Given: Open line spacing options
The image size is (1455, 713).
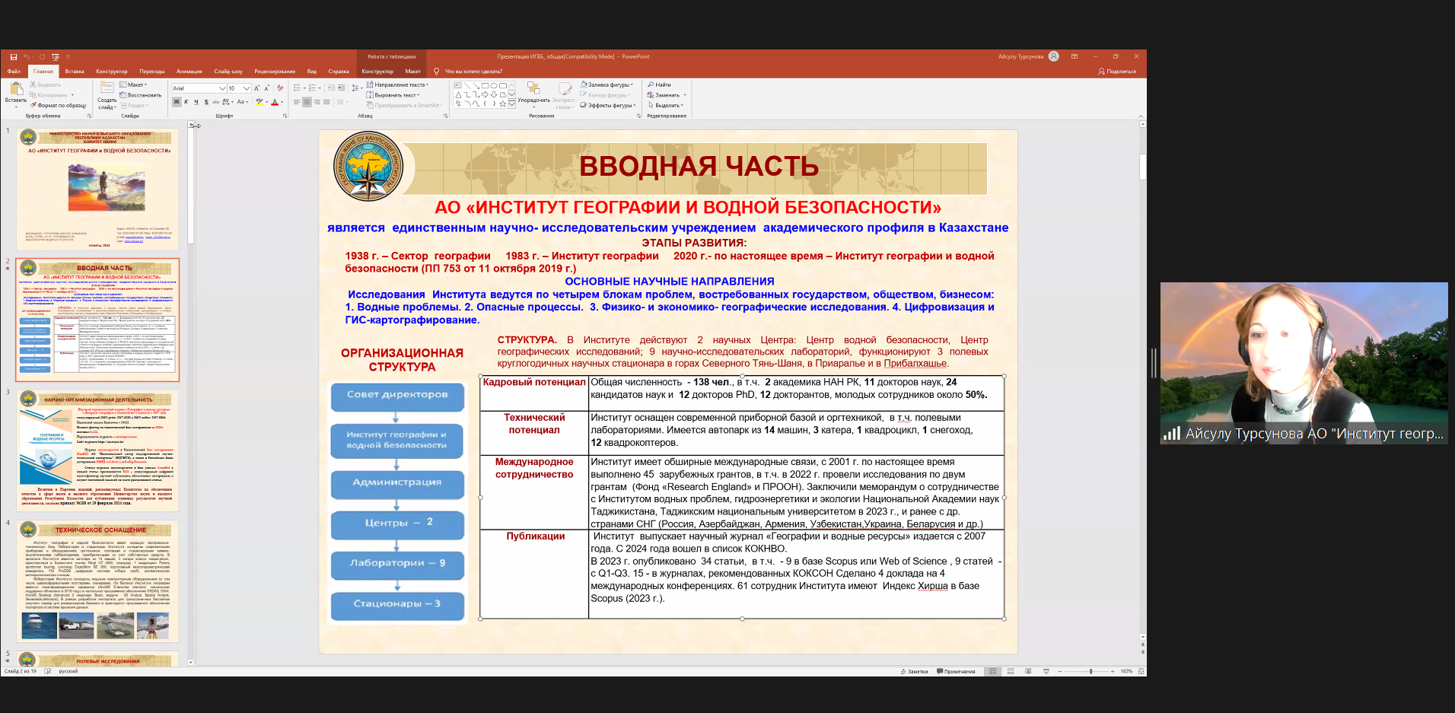Looking at the screenshot, I should pyautogui.click(x=357, y=88).
